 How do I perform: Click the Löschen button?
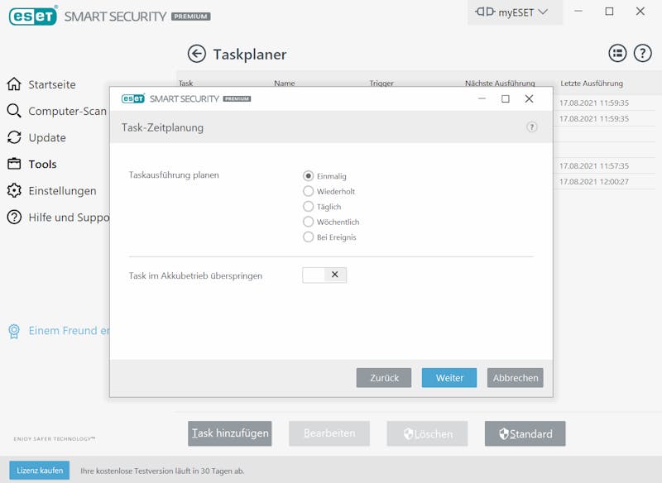tap(427, 433)
